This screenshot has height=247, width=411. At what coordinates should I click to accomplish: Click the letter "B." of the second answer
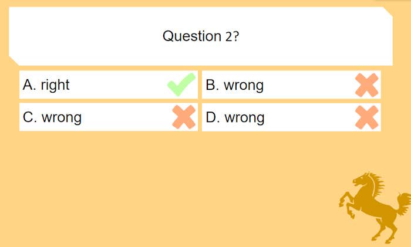coord(213,85)
